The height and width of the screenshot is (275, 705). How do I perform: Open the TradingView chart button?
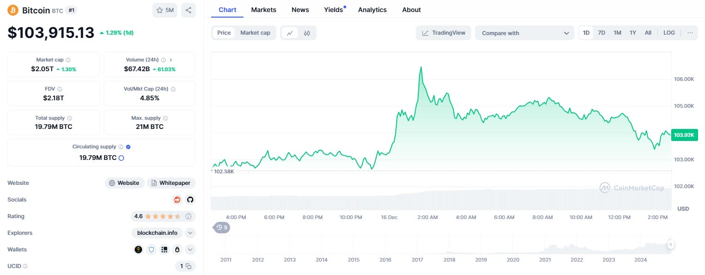point(443,33)
